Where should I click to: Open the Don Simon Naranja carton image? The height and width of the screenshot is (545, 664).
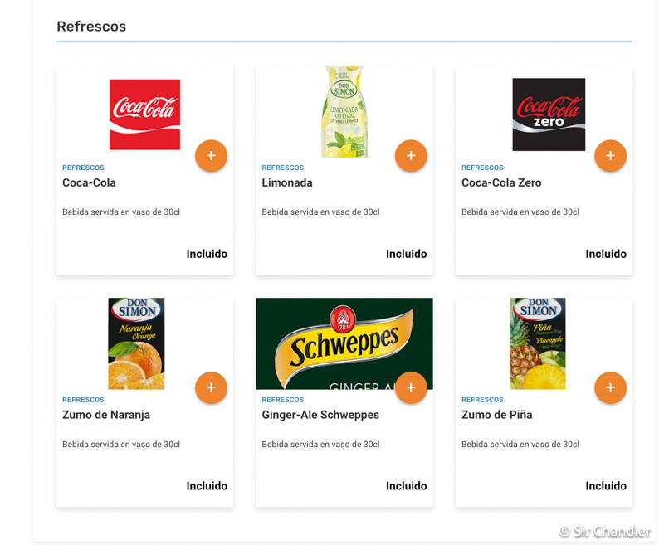(x=136, y=343)
